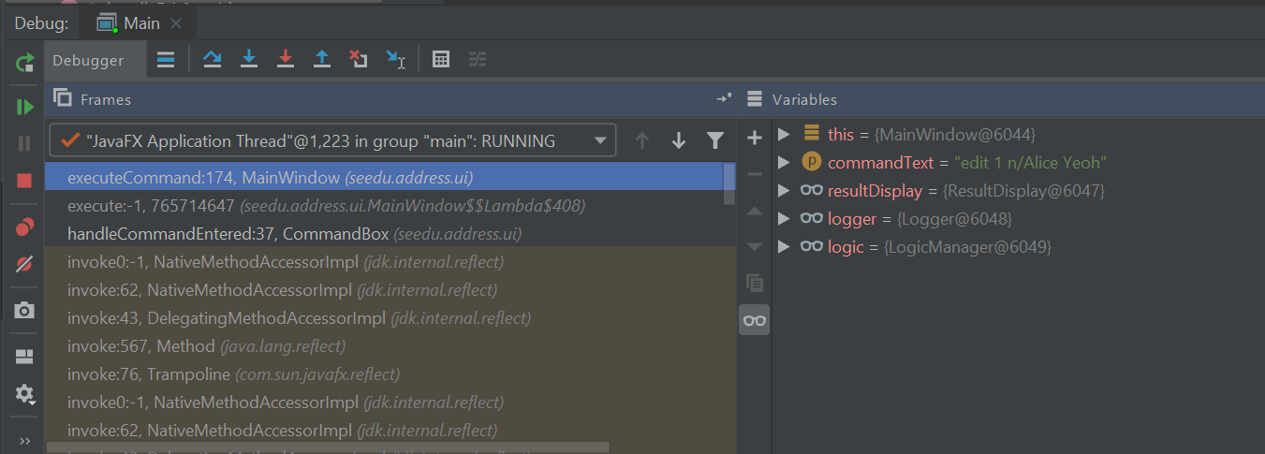Click the Run to Cursor icon

coord(395,60)
